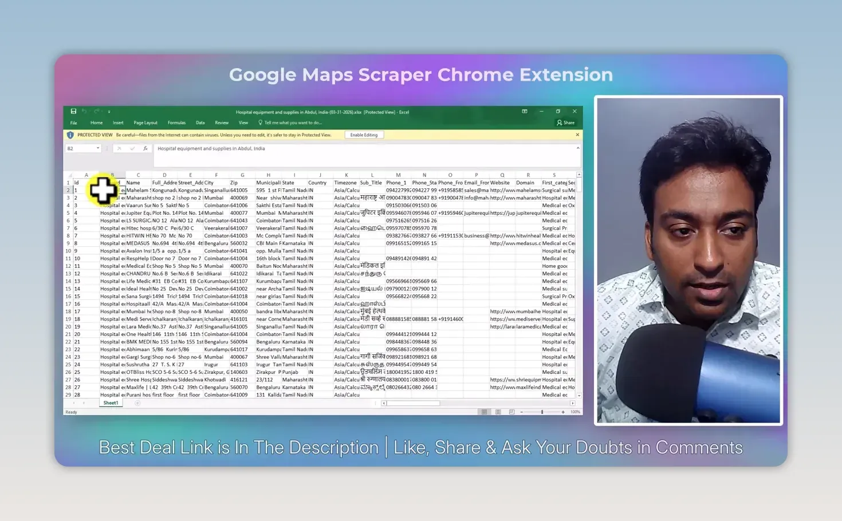
Task: Dismiss the Protected View message bar
Action: [577, 135]
